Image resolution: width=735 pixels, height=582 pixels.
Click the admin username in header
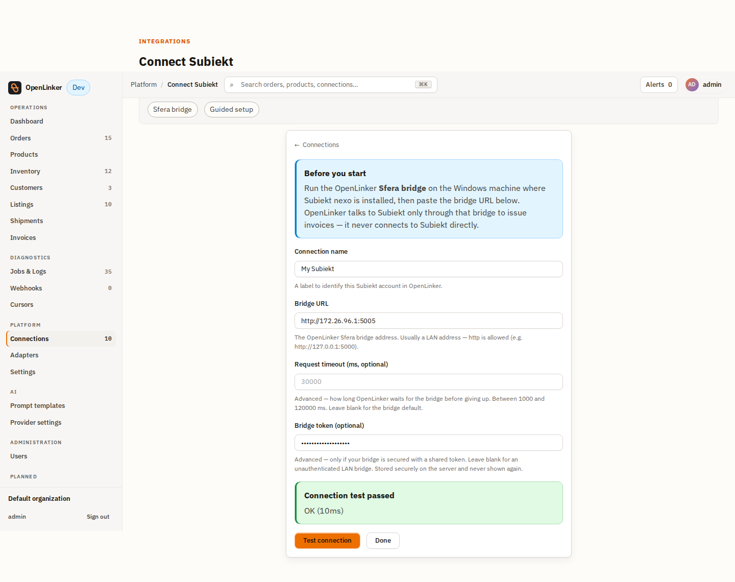pos(712,85)
